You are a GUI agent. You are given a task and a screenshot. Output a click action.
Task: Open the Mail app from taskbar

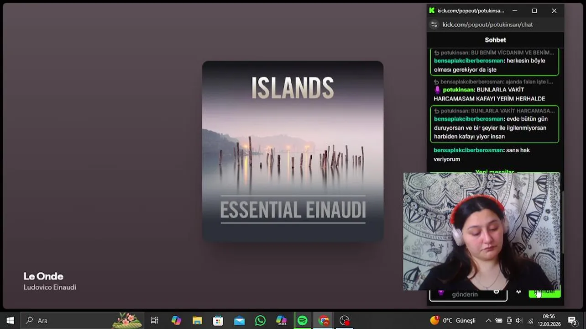[x=239, y=320]
